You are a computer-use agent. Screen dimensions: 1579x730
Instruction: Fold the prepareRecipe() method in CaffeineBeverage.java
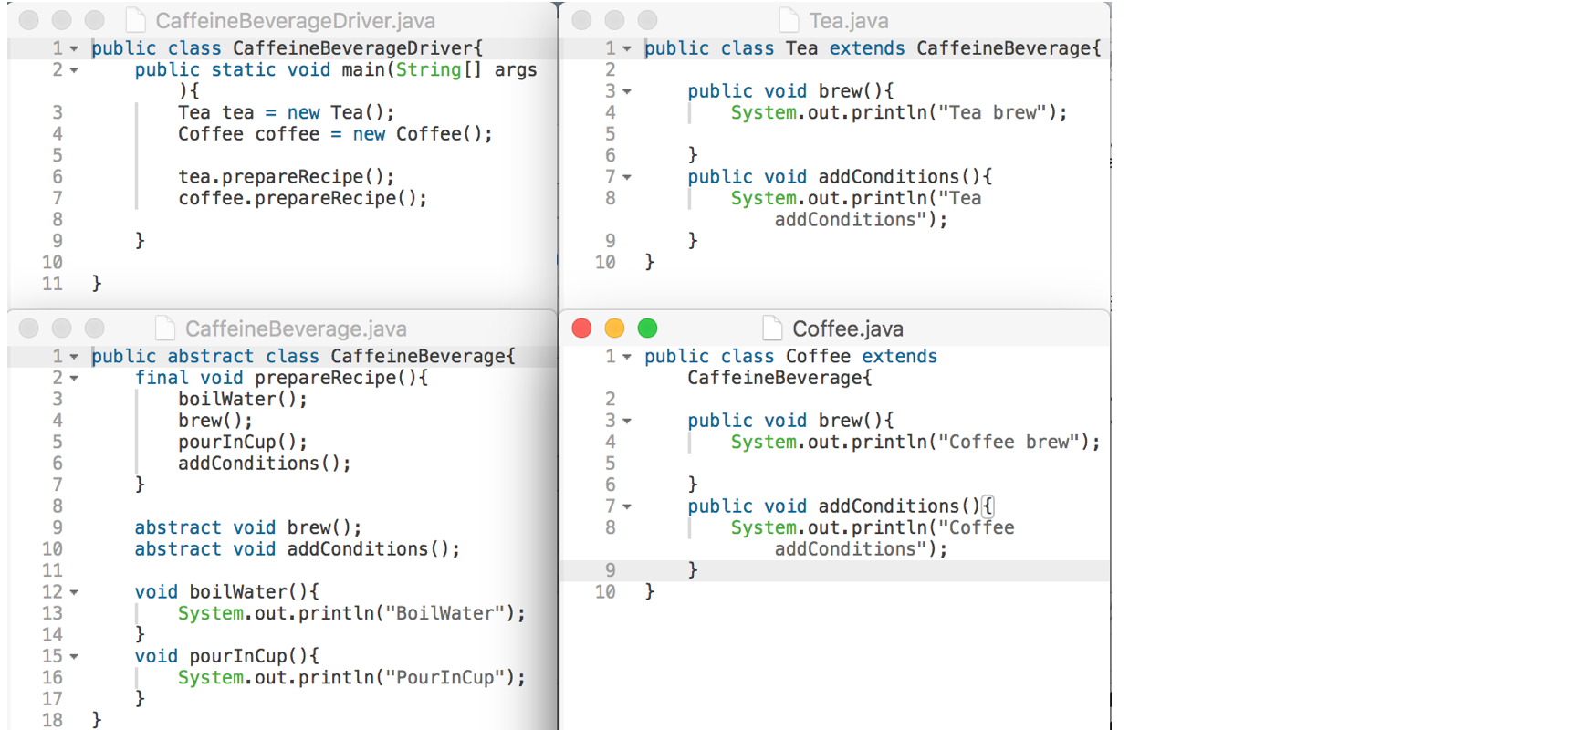74,378
